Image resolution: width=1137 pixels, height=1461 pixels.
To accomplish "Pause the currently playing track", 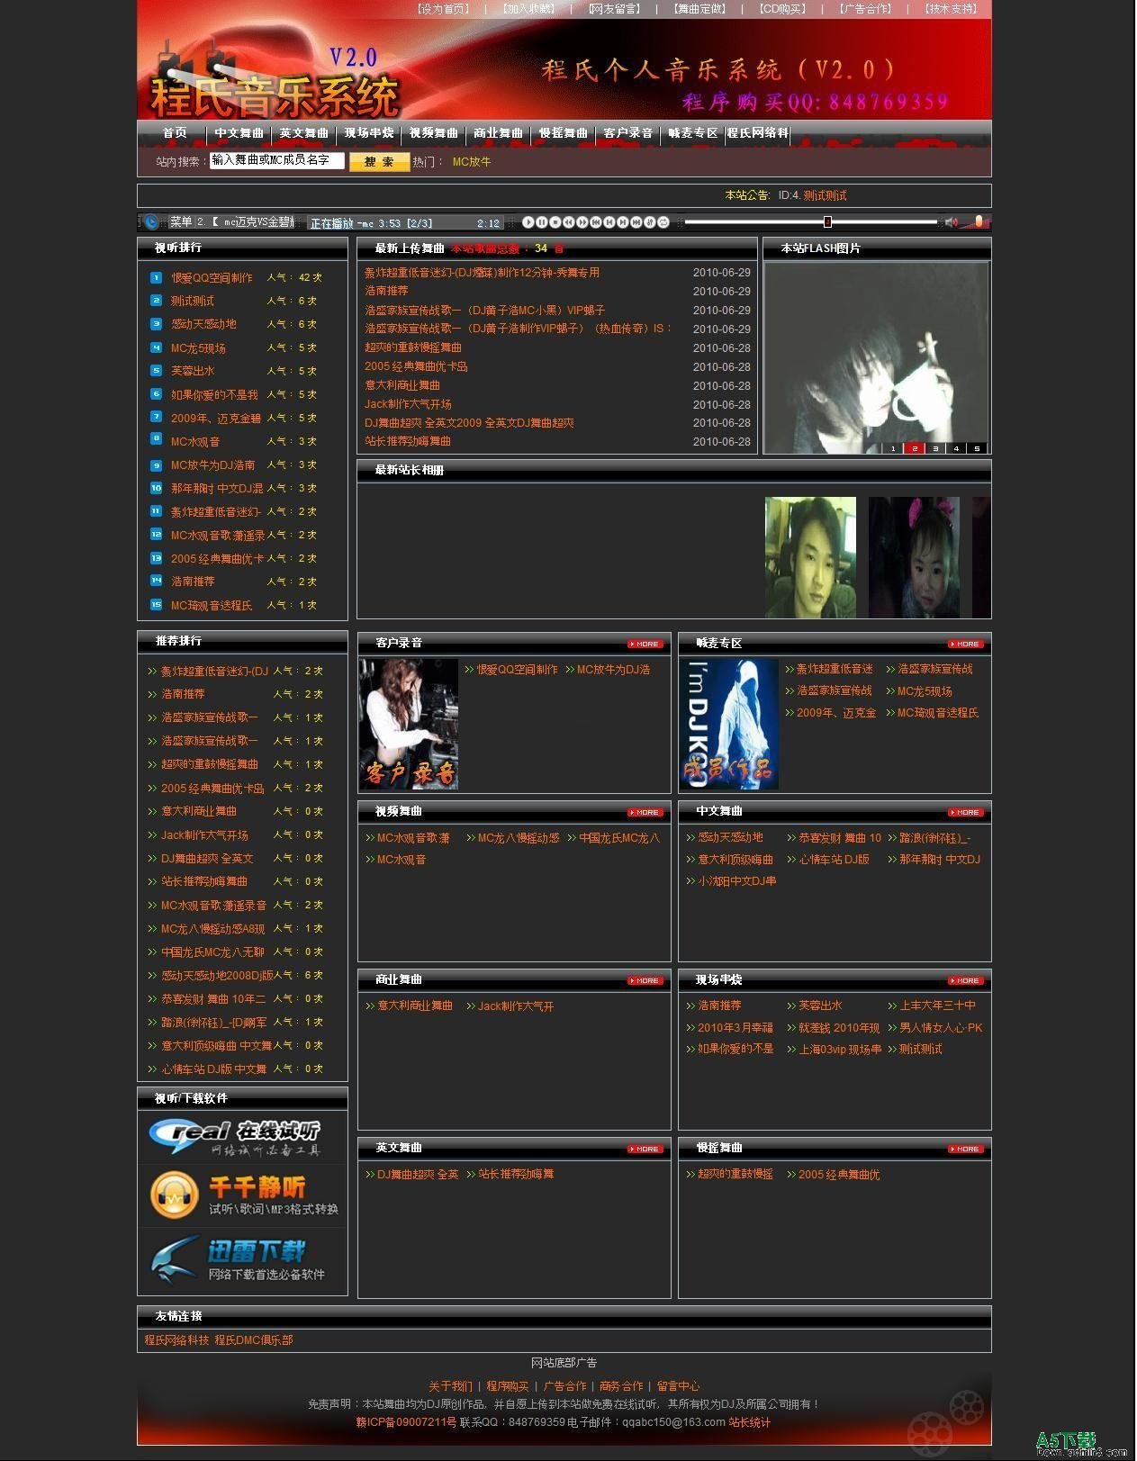I will 542,222.
